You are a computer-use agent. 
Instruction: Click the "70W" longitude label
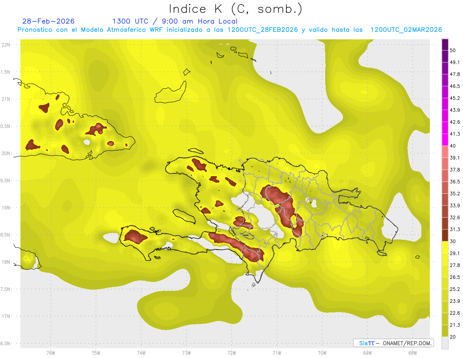point(322,353)
